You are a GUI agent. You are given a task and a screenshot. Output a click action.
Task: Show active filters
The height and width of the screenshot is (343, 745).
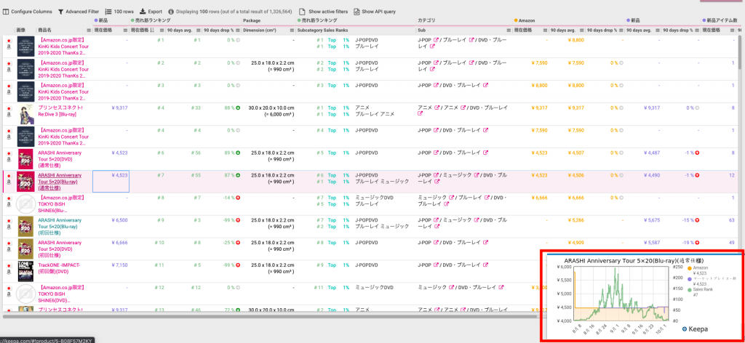point(325,12)
